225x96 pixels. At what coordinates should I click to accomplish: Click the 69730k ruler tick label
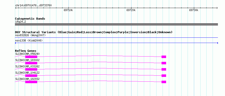tap(194, 10)
